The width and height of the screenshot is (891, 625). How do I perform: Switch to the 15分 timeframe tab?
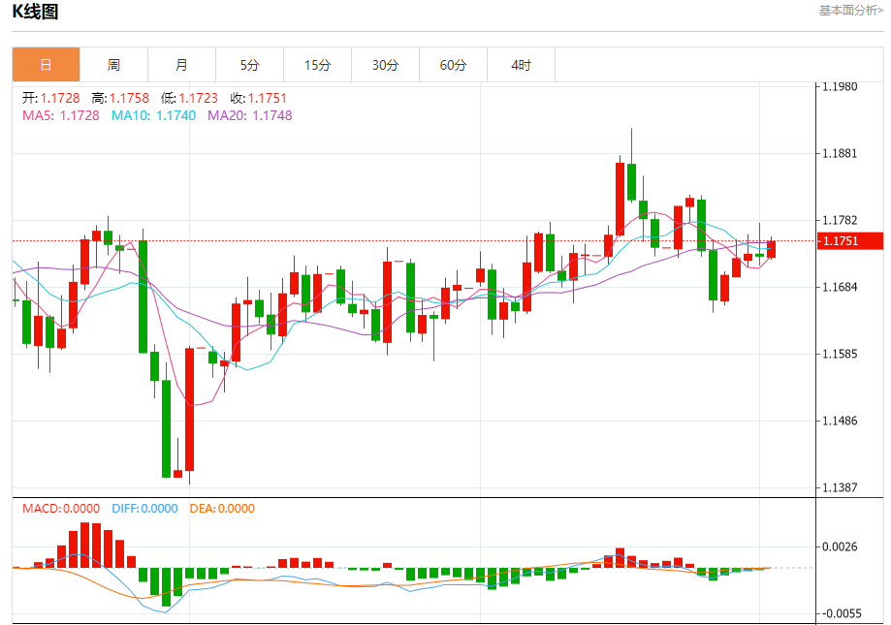(x=317, y=65)
